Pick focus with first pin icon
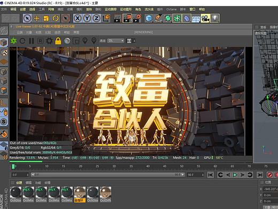278x209 pixels. tap(85, 41)
